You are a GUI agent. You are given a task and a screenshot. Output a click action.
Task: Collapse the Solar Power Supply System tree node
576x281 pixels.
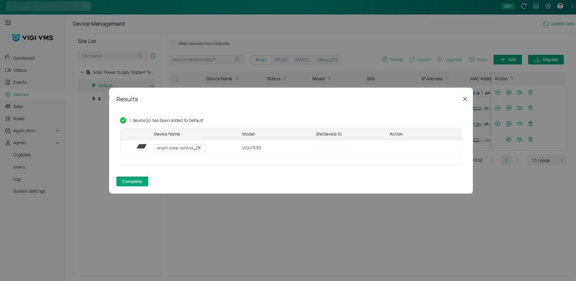pos(82,72)
